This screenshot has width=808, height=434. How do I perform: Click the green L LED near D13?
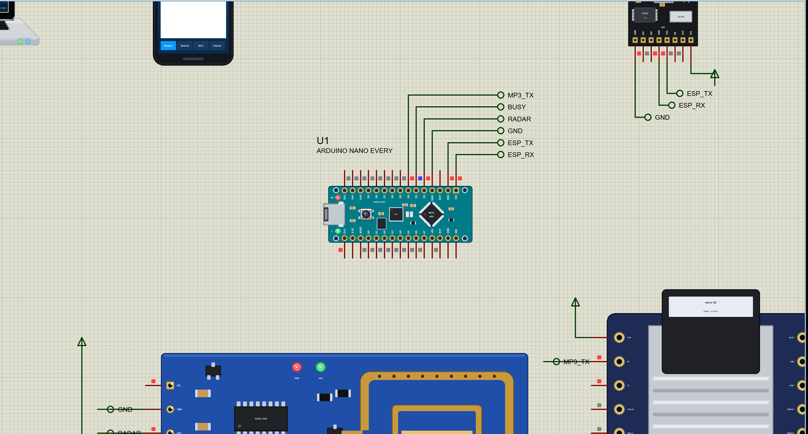point(338,231)
